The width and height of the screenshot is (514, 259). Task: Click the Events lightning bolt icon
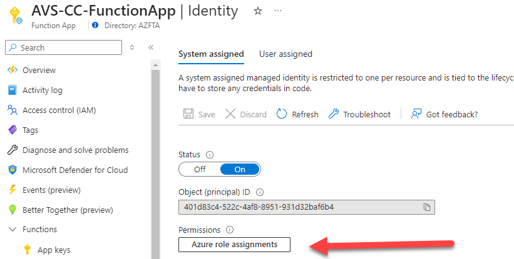pyautogui.click(x=13, y=190)
